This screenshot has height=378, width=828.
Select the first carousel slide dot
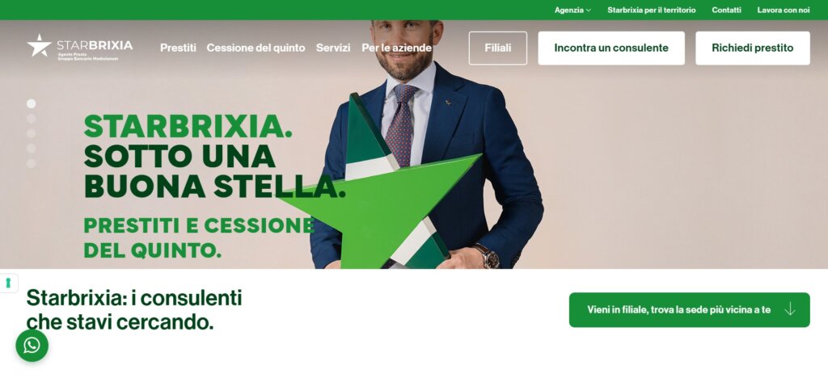point(32,103)
